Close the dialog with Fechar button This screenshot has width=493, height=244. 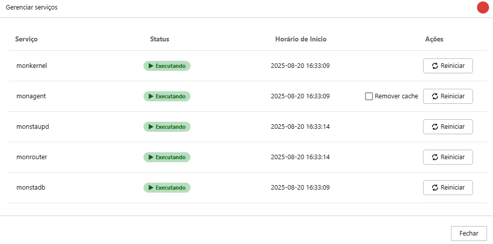pyautogui.click(x=469, y=234)
